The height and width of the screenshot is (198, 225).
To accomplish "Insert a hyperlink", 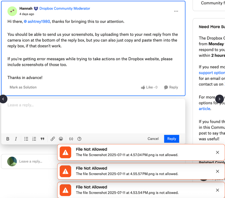I will tap(53, 139).
